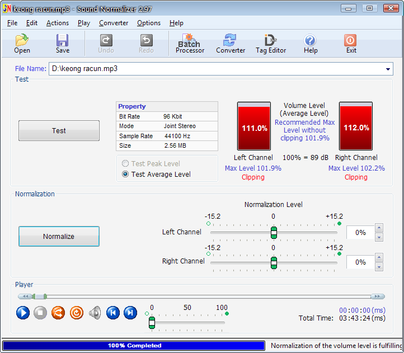Start playback with the blue Play button

pos(23,313)
